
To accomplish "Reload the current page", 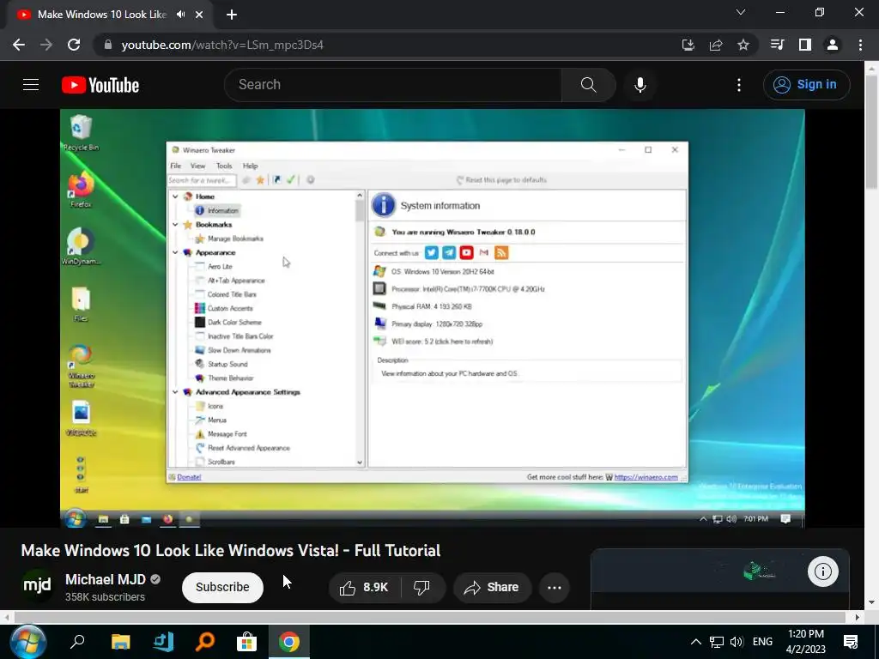I will click(74, 45).
